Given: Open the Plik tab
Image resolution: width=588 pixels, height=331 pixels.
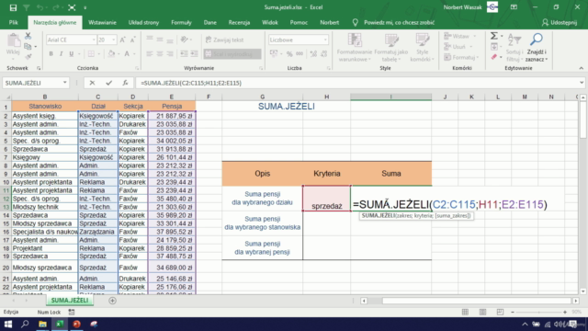Looking at the screenshot, I should 14,22.
